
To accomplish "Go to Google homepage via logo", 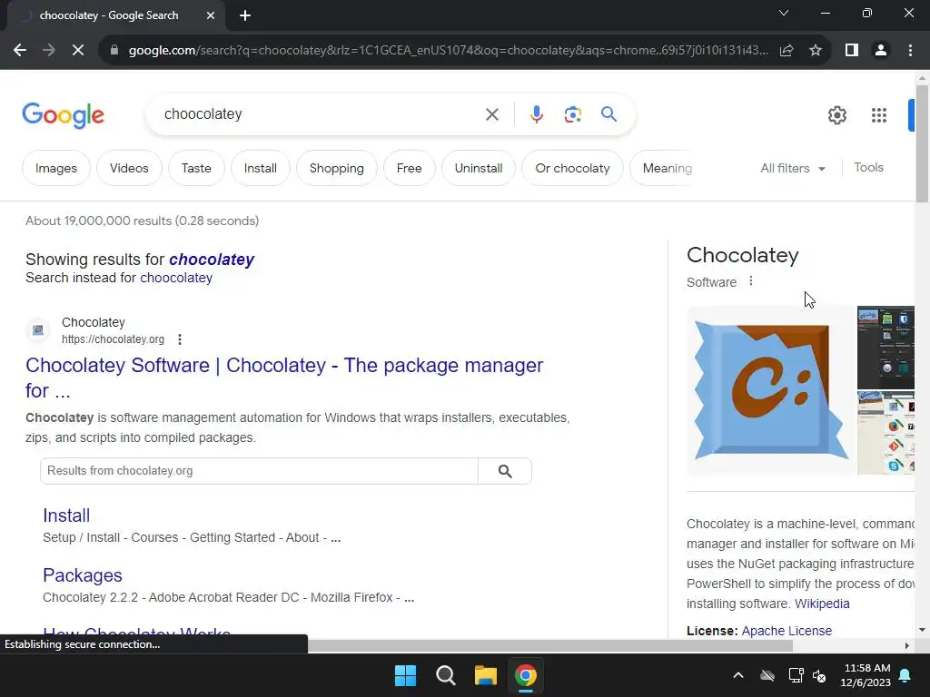I will click(63, 115).
